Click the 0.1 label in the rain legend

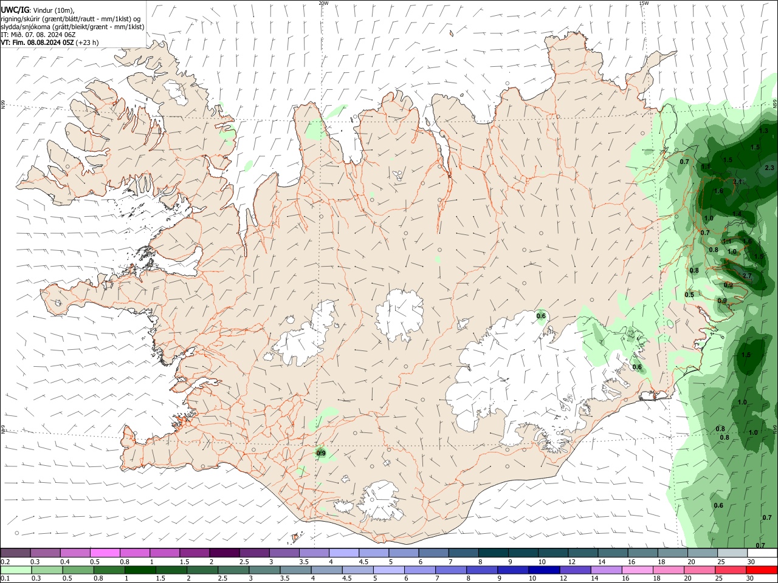(5, 579)
